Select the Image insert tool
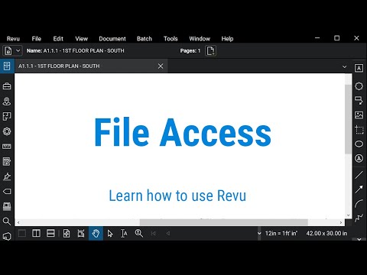 click(359, 115)
